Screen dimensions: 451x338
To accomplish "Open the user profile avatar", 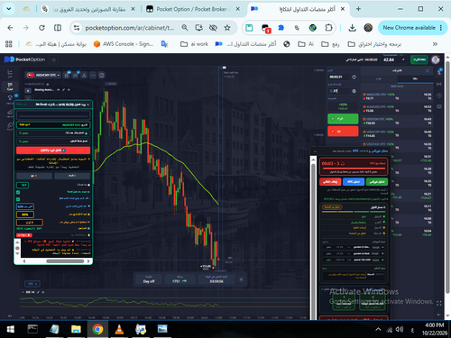I will [436, 59].
